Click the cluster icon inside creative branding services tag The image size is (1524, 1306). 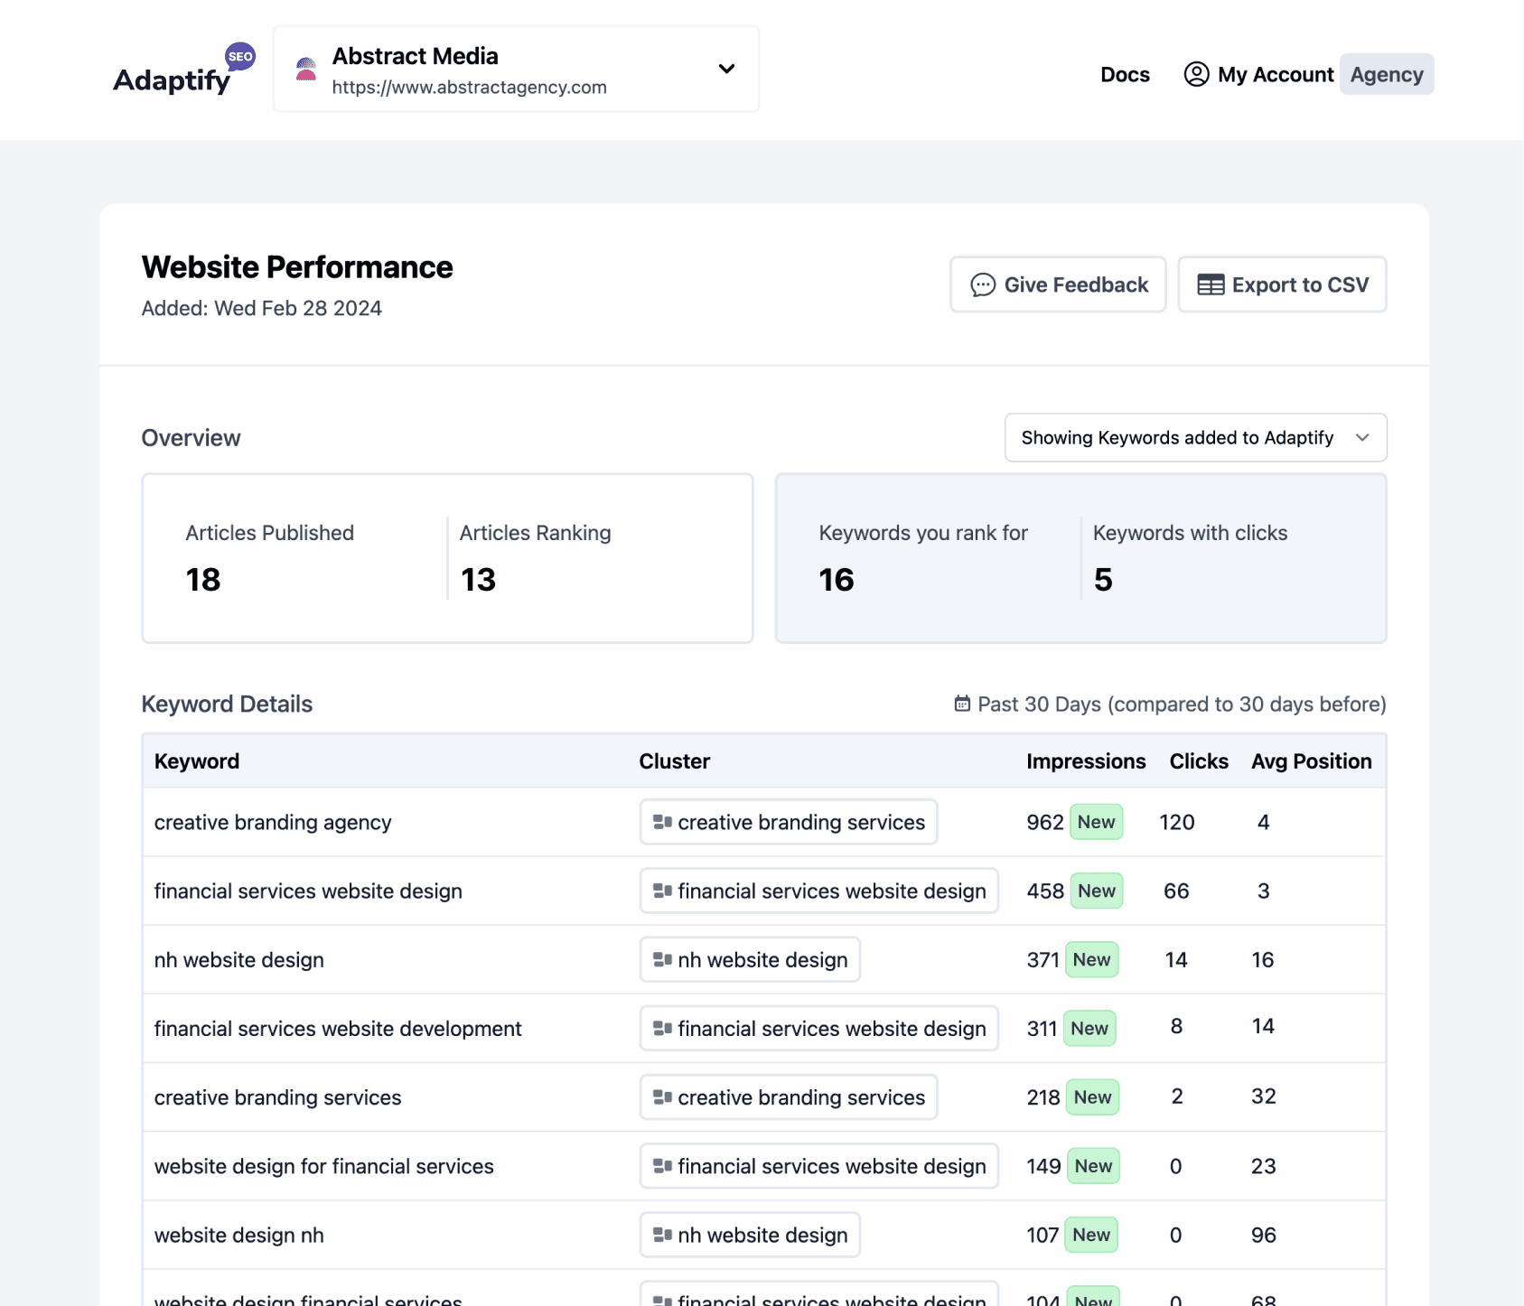pos(661,822)
